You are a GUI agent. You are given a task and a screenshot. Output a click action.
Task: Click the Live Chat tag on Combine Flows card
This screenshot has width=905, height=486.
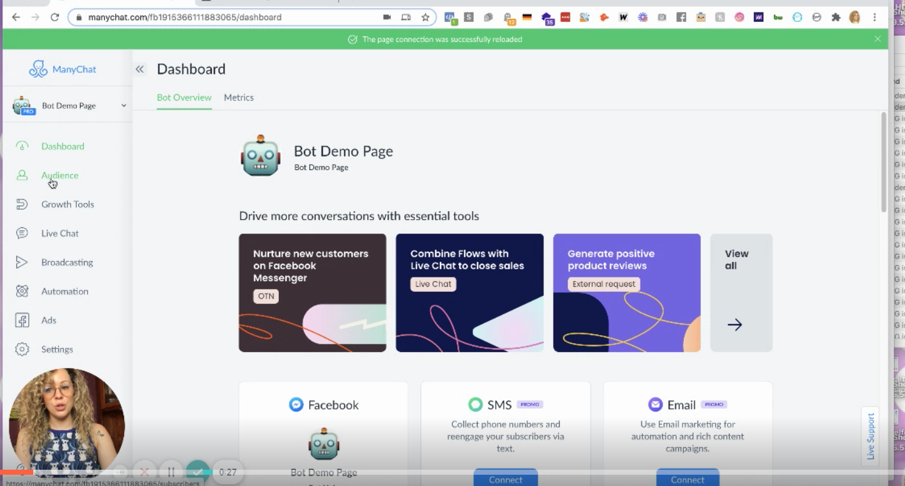pyautogui.click(x=433, y=284)
